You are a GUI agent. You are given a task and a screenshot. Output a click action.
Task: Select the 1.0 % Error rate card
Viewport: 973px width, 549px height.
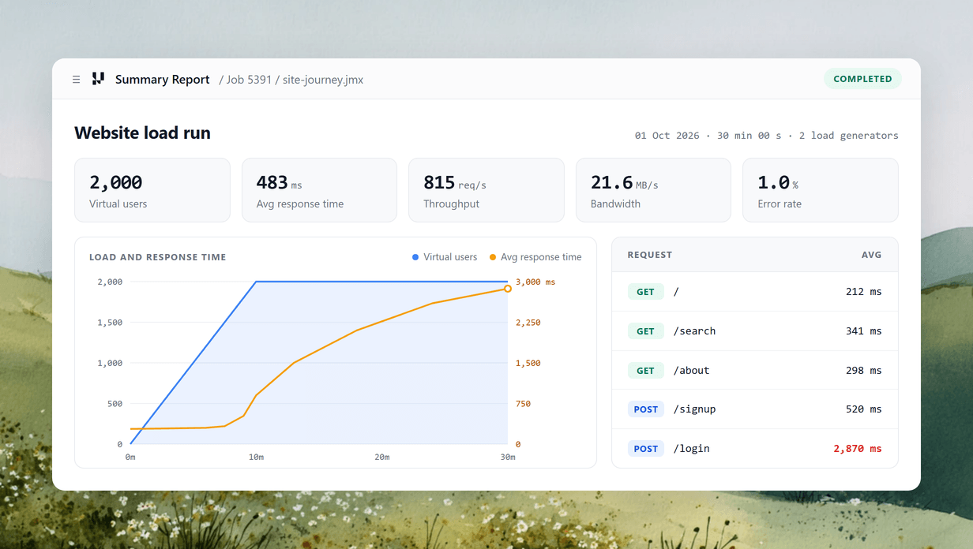[x=821, y=190]
